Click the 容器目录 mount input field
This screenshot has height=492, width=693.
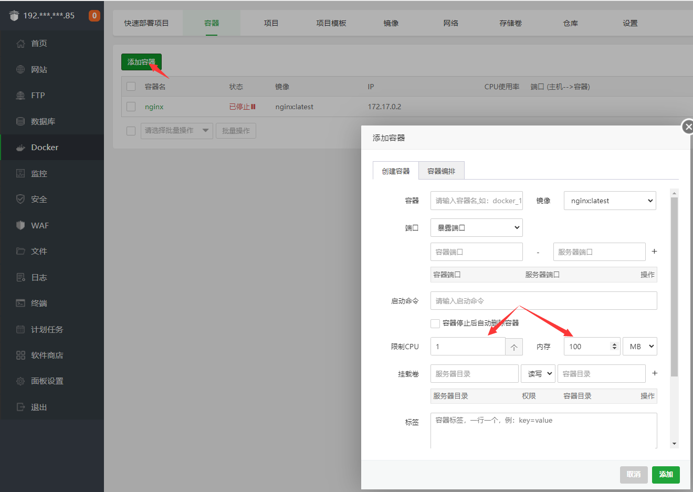pos(602,374)
